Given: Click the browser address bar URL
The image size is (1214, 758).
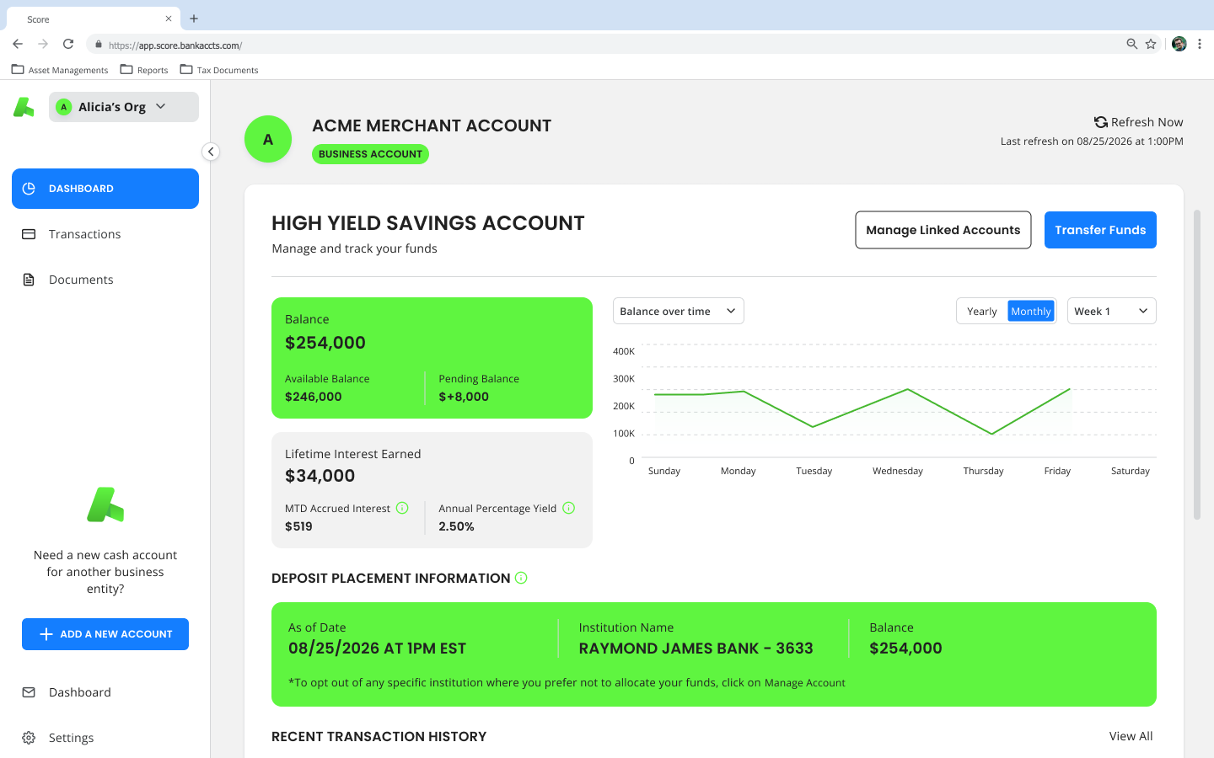Looking at the screenshot, I should click(175, 45).
